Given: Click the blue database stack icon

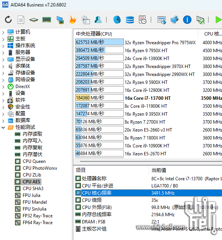Looking at the screenshot, I should [130, 20].
